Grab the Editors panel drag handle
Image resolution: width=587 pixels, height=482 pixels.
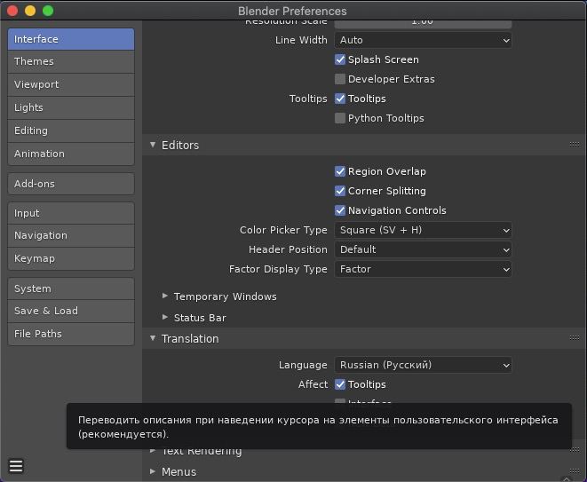[575, 145]
